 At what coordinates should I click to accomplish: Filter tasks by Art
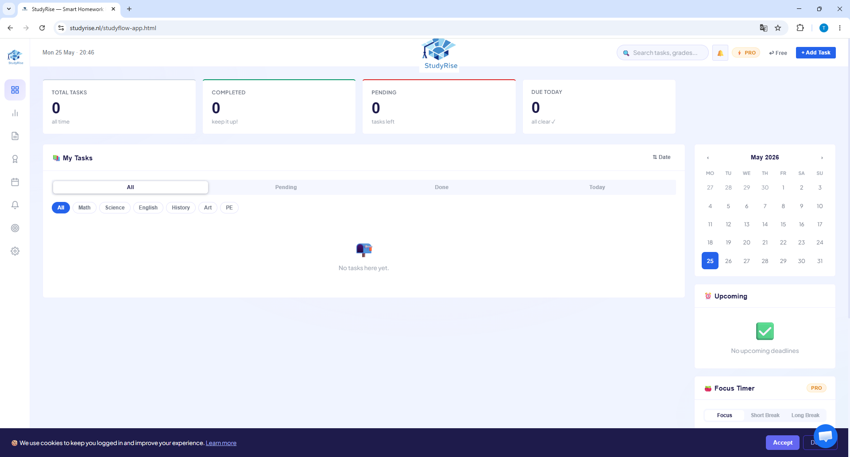(208, 208)
